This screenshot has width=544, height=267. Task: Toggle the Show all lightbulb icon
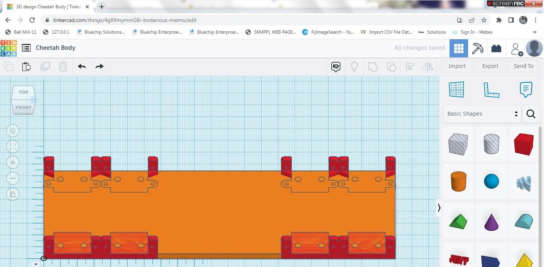pyautogui.click(x=354, y=67)
